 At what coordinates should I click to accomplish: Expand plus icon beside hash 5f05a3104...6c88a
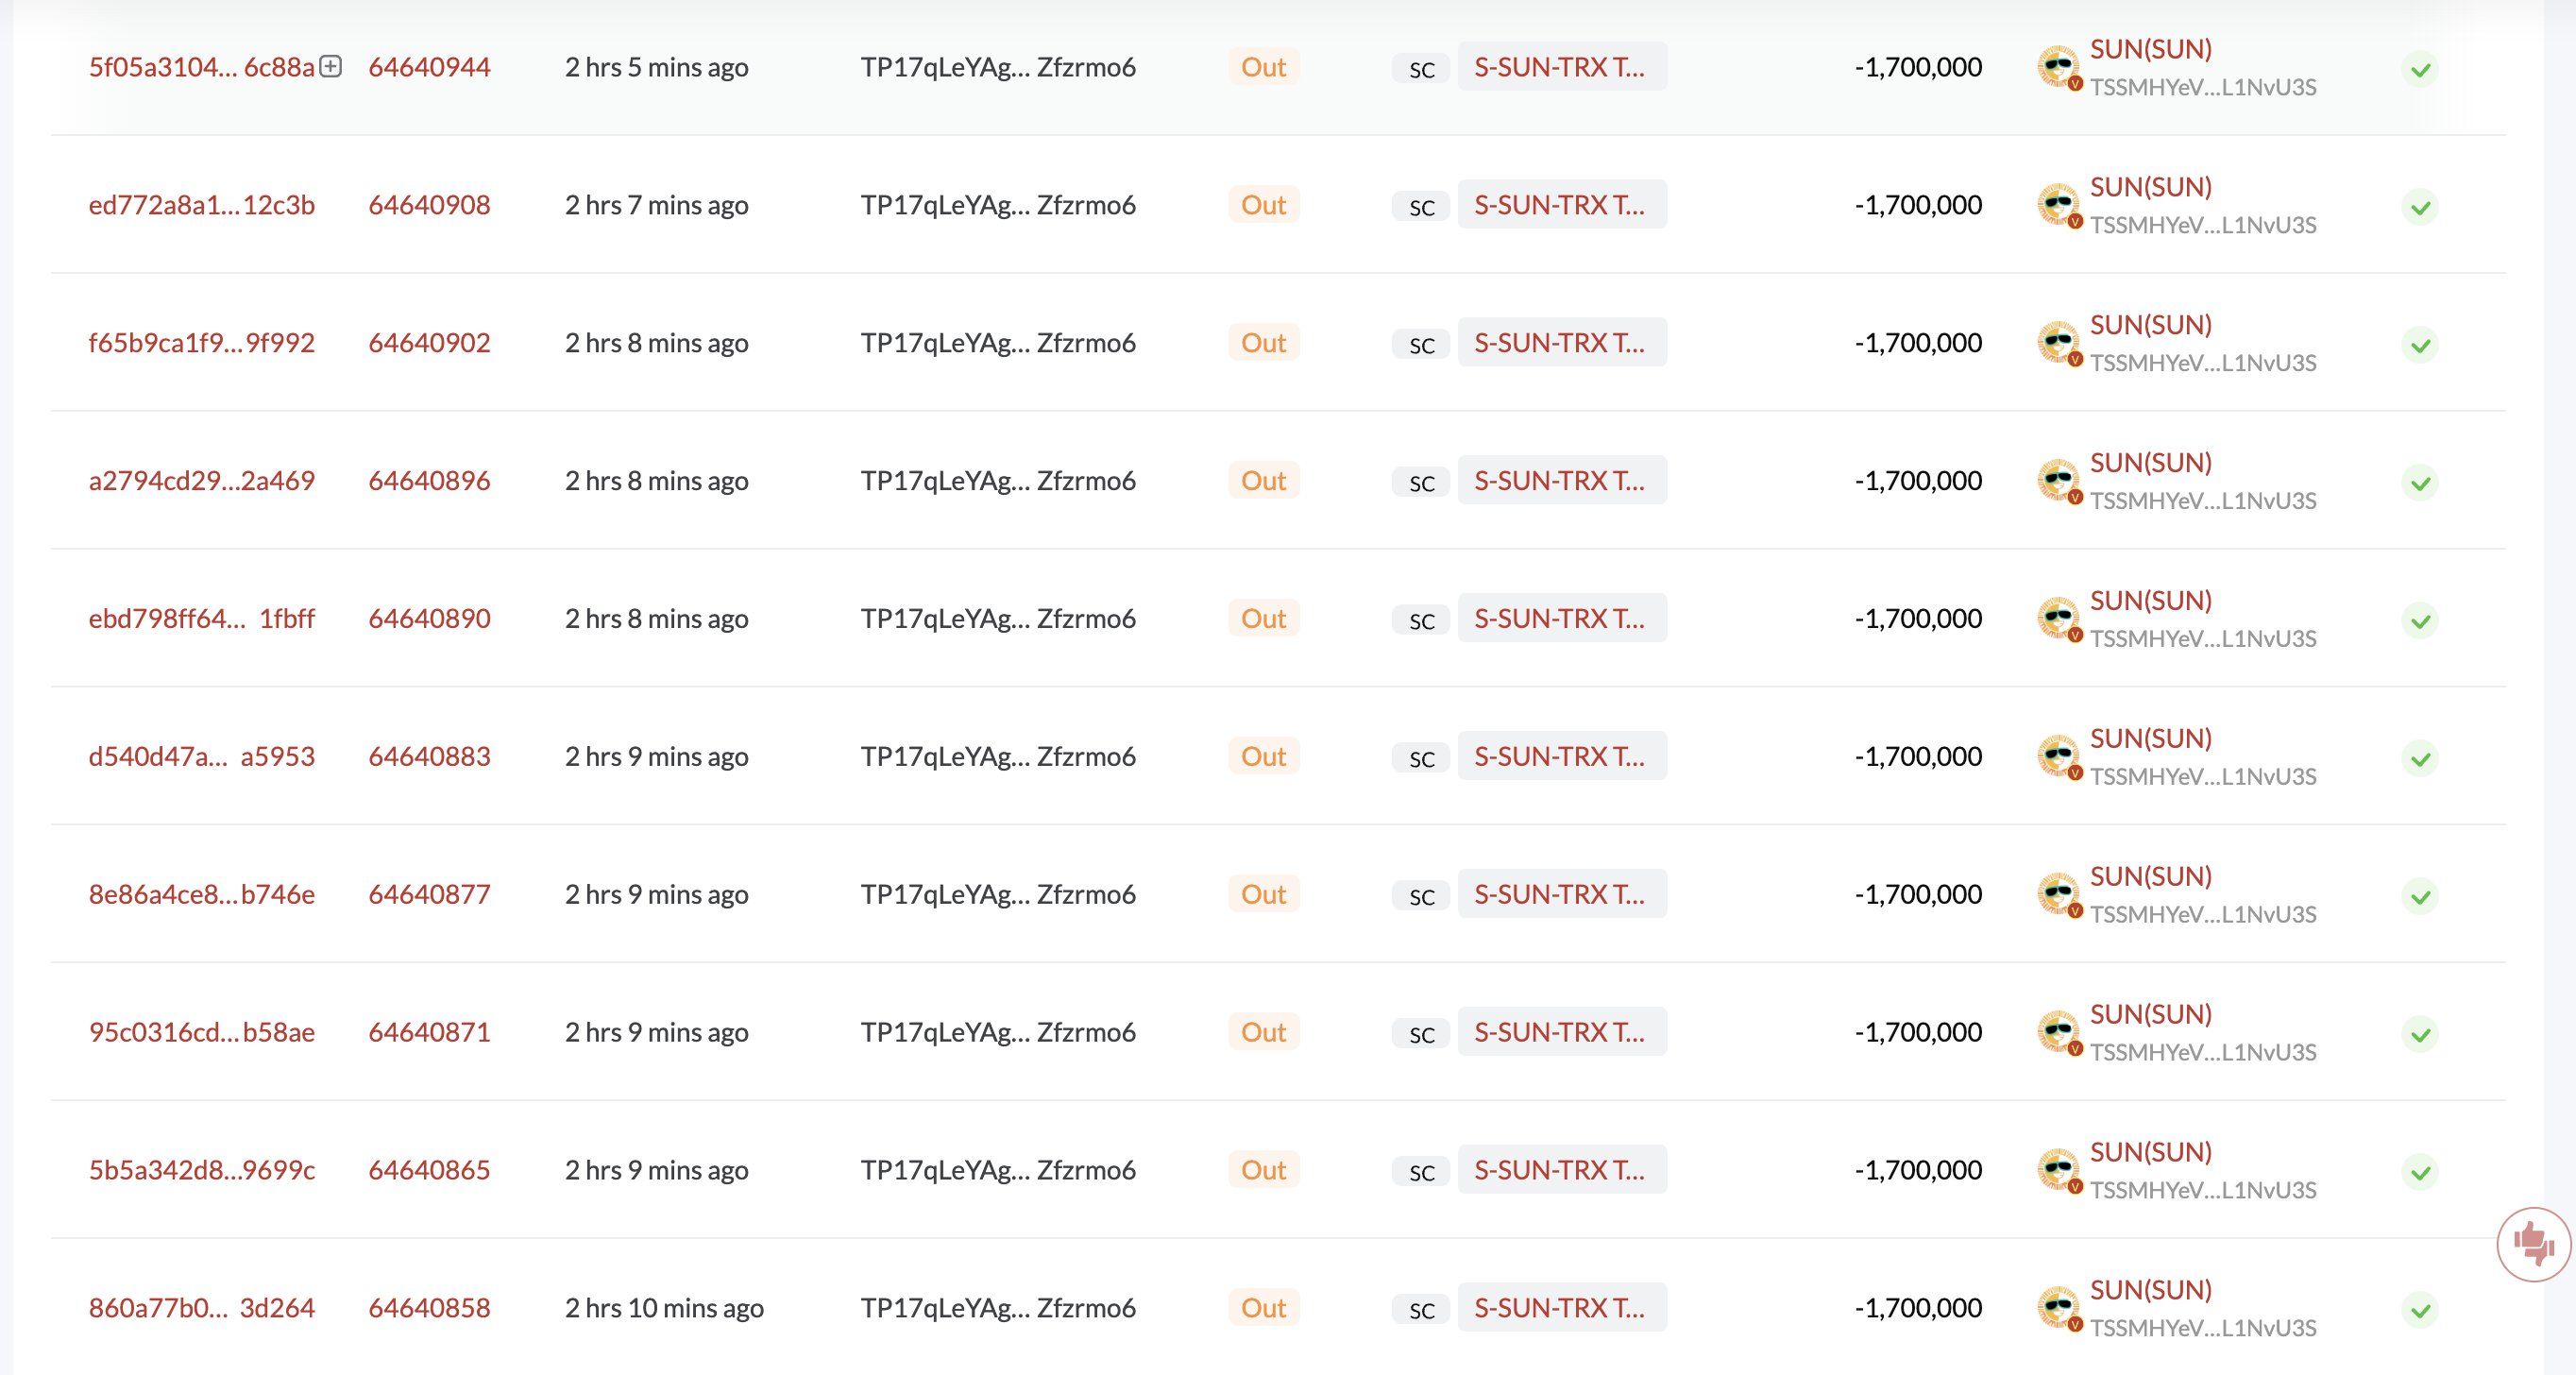click(x=331, y=66)
